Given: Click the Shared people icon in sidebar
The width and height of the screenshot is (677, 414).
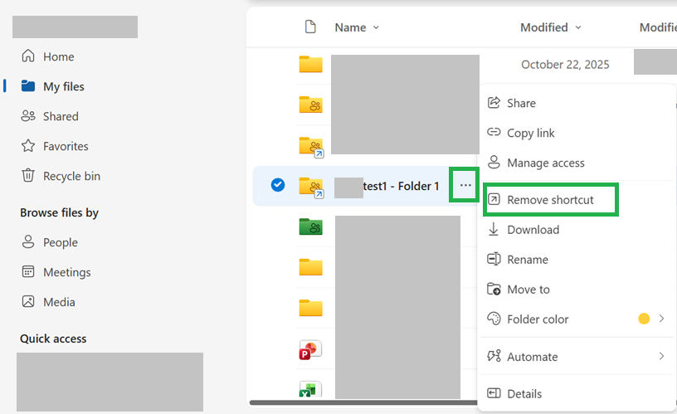Looking at the screenshot, I should point(28,115).
